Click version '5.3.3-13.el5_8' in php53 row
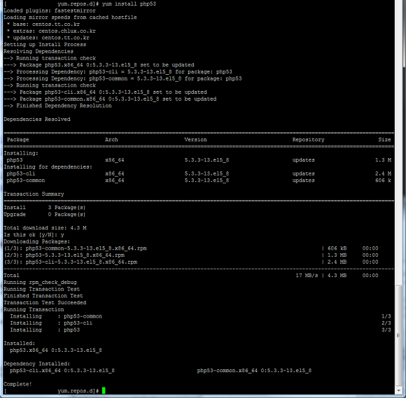Image resolution: width=406 pixels, height=398 pixels. 206,160
